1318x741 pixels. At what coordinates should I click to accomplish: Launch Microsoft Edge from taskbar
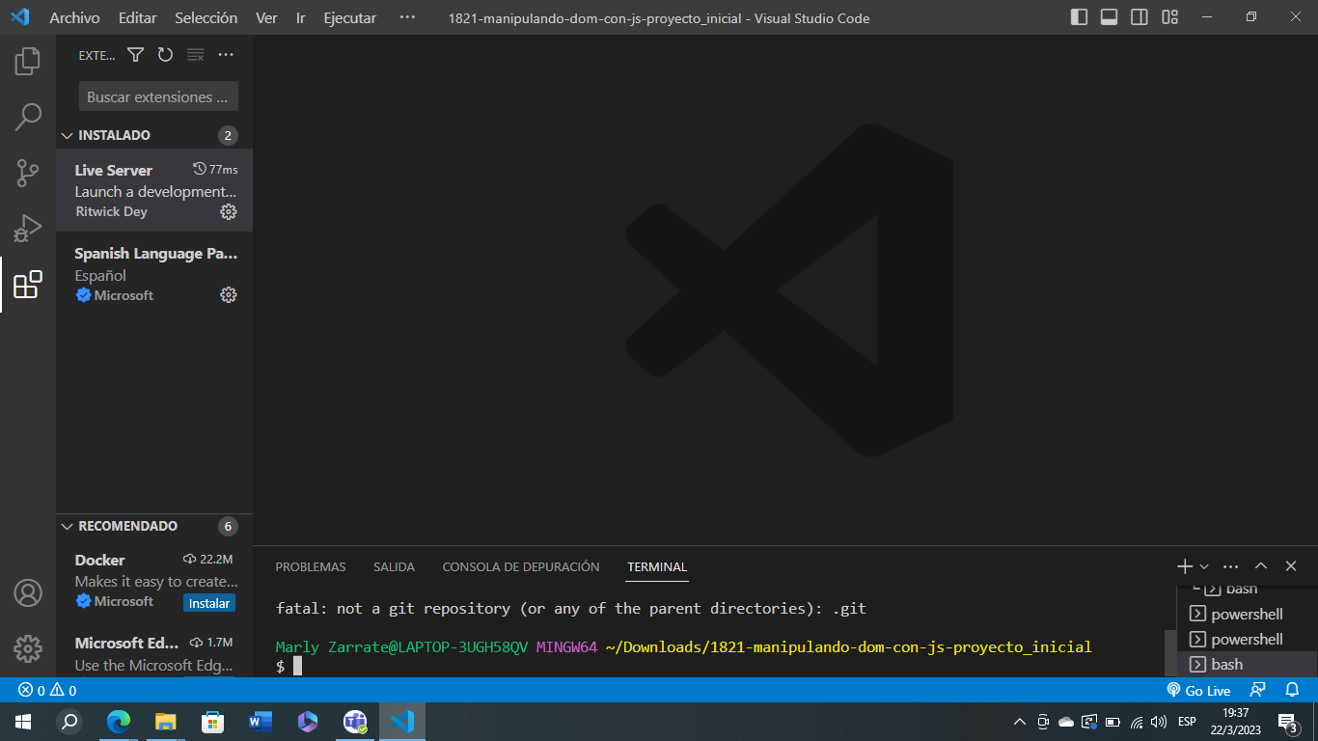(118, 722)
